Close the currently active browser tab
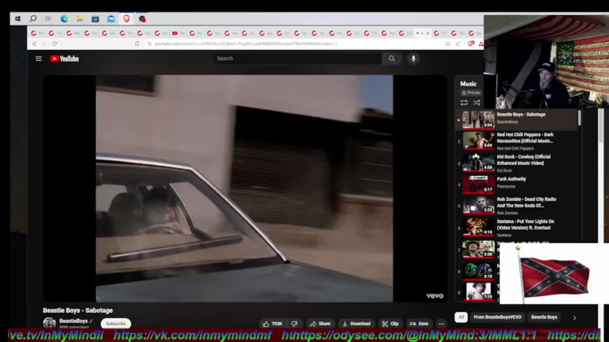The image size is (609, 342). coord(427,33)
